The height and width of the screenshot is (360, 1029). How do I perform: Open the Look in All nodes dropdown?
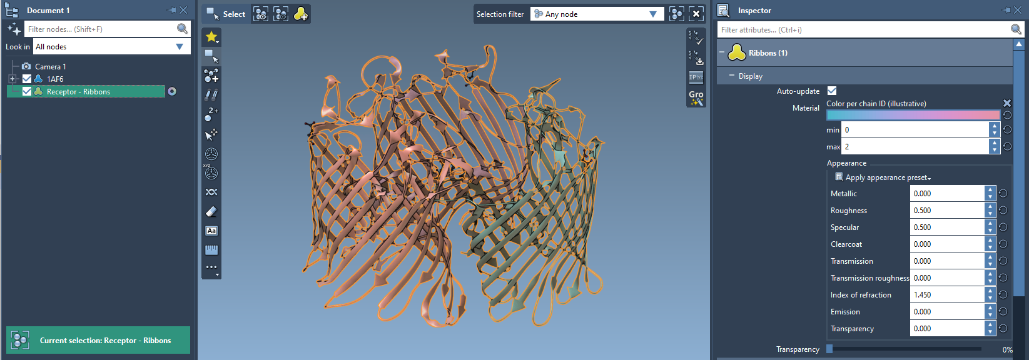click(111, 47)
